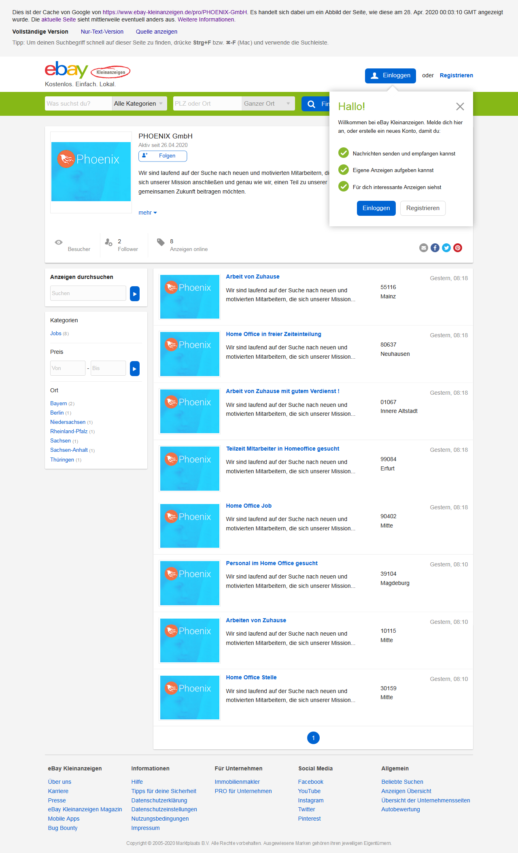Filter location by Rheinland-Pfalz
The image size is (518, 853).
pyautogui.click(x=69, y=432)
